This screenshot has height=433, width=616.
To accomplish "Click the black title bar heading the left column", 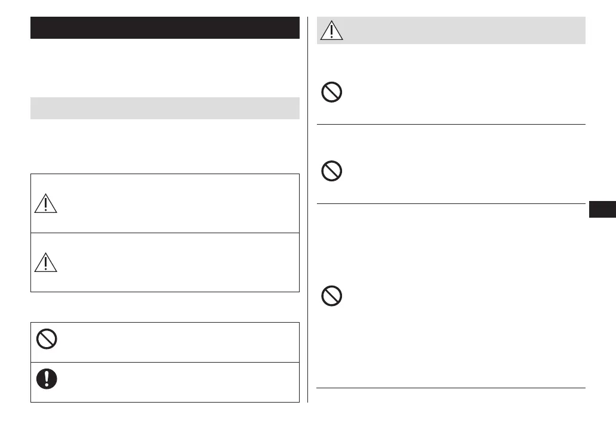I will click(165, 28).
